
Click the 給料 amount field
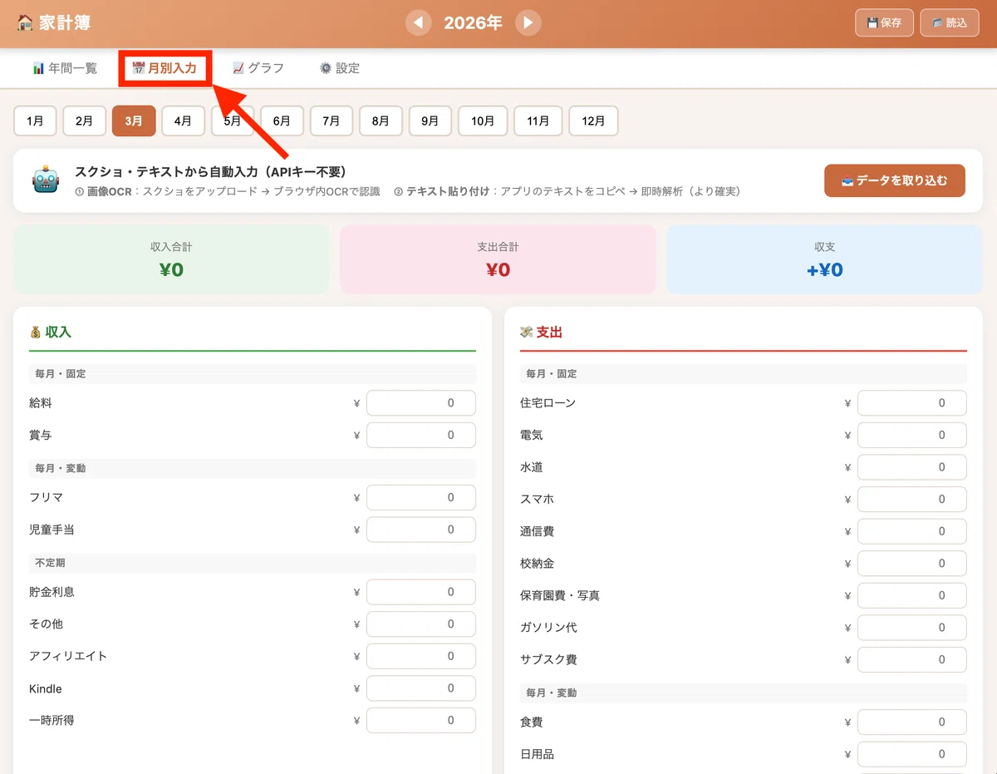coord(421,403)
